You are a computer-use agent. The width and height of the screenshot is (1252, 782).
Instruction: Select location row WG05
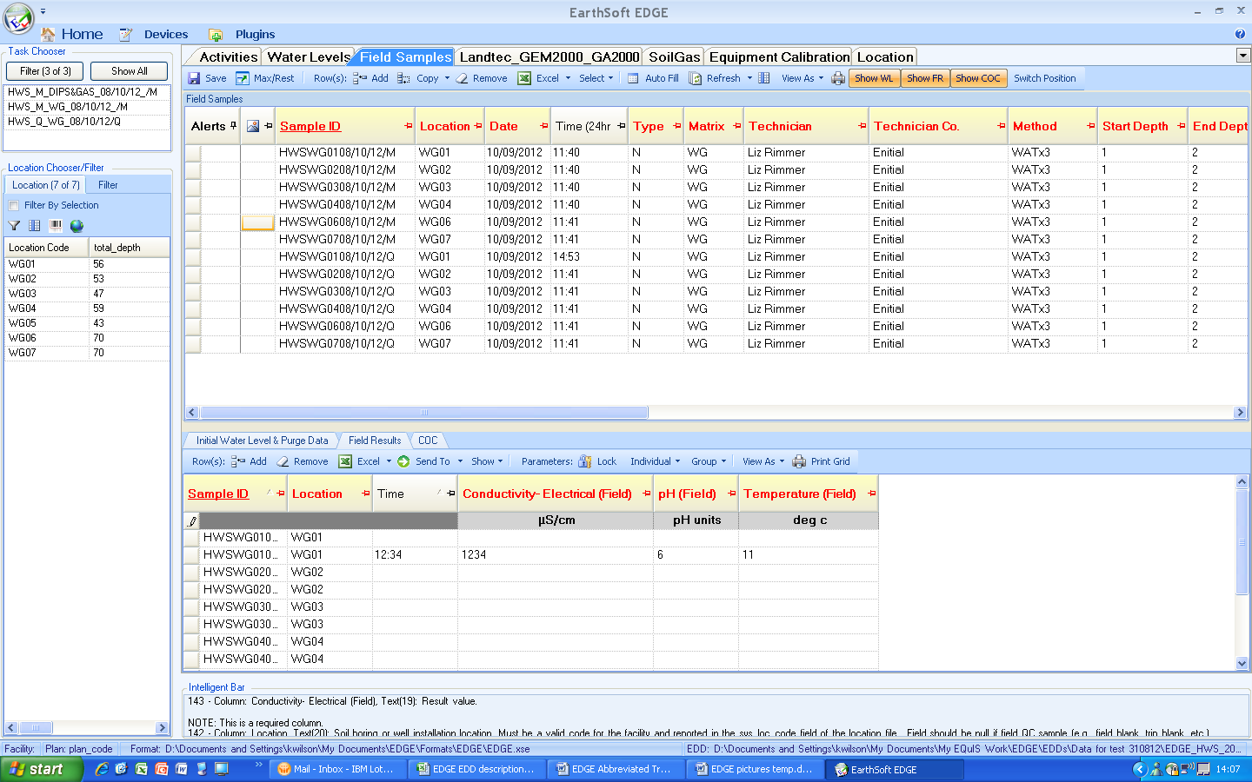click(87, 323)
